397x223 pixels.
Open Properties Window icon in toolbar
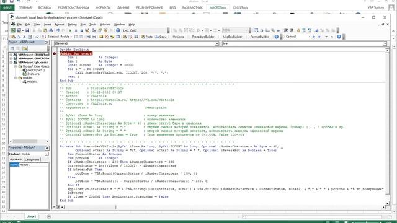click(100, 30)
